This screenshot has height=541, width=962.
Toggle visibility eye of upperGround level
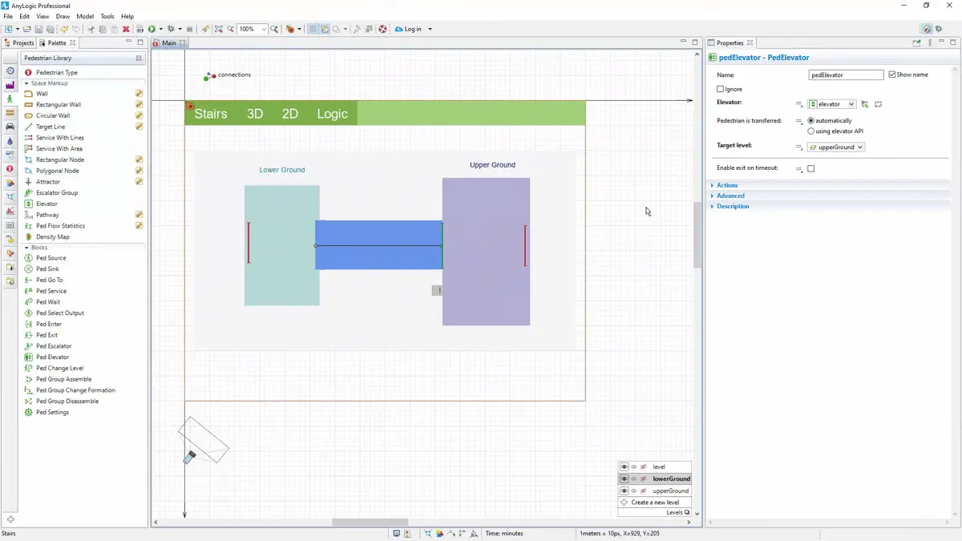click(x=624, y=491)
